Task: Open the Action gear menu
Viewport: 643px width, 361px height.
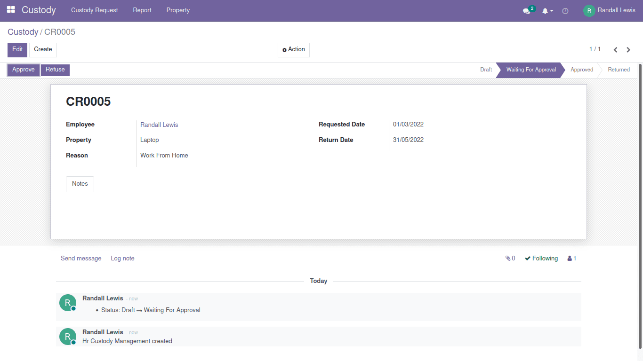Action: coord(293,49)
